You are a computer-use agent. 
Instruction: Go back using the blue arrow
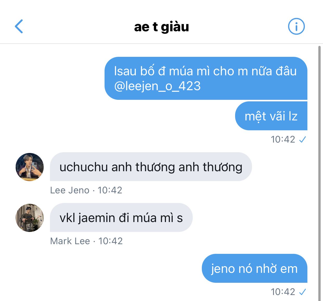pos(19,26)
